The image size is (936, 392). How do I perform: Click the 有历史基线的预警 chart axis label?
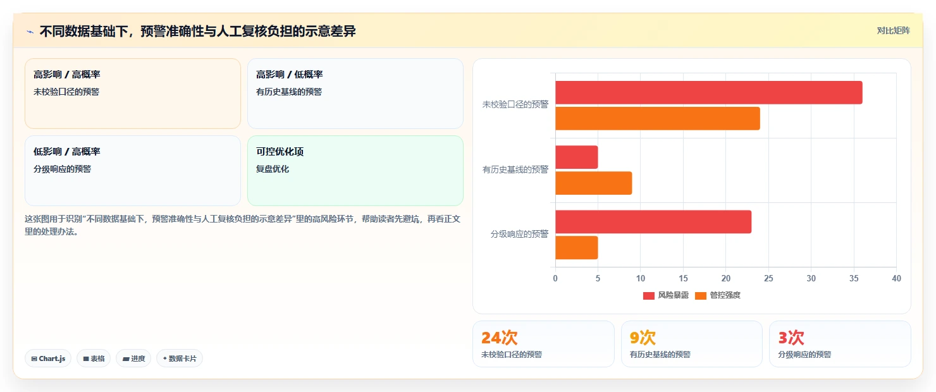pos(515,169)
